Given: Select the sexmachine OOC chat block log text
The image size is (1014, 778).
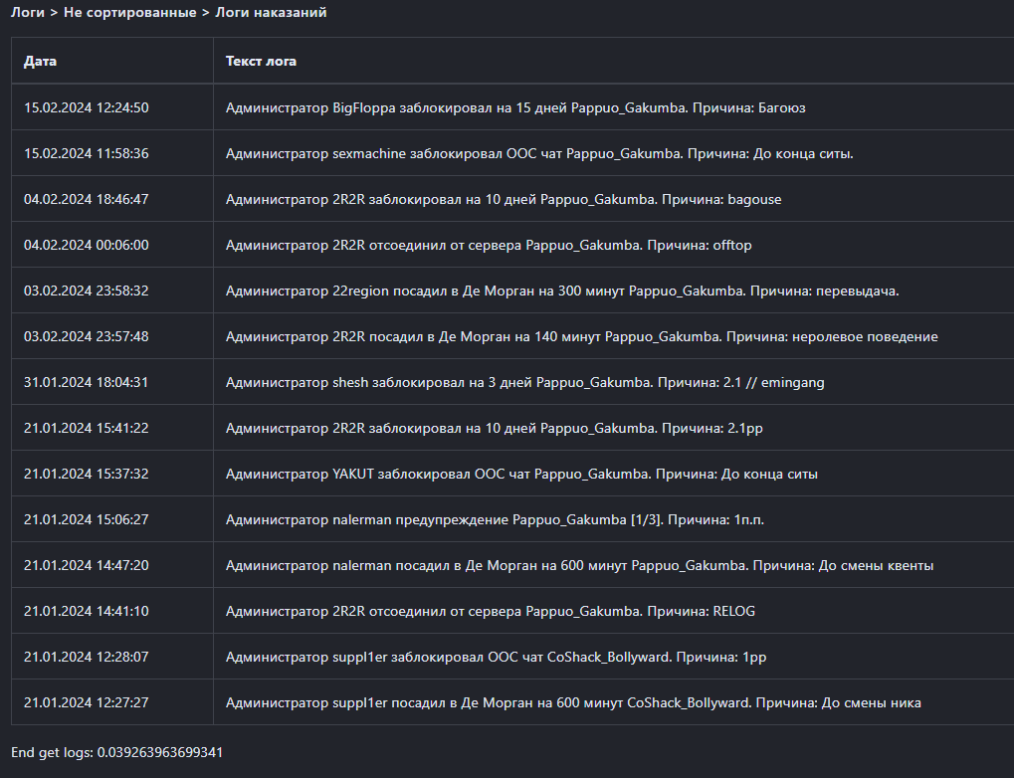Looking at the screenshot, I should click(539, 153).
